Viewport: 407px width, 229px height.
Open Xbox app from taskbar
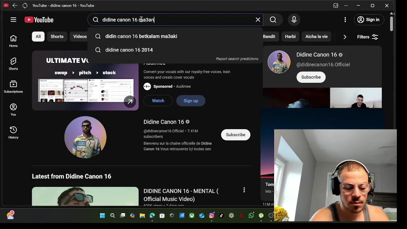pos(192,216)
